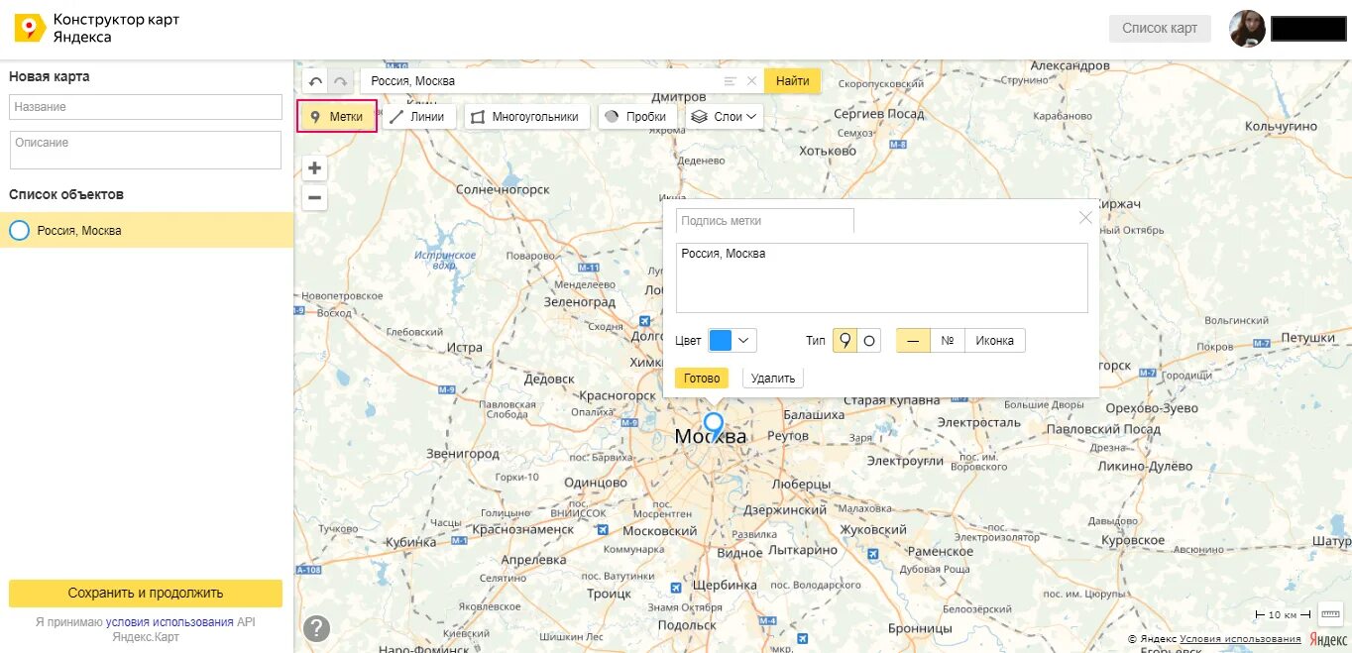The width and height of the screenshot is (1352, 653).
Task: Click Сохранить и продолжить button
Action: pyautogui.click(x=146, y=594)
